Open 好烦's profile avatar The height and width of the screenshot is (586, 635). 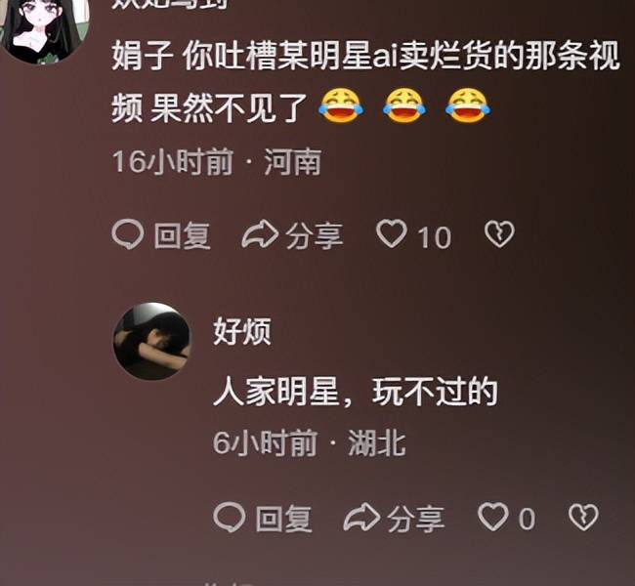tap(151, 341)
